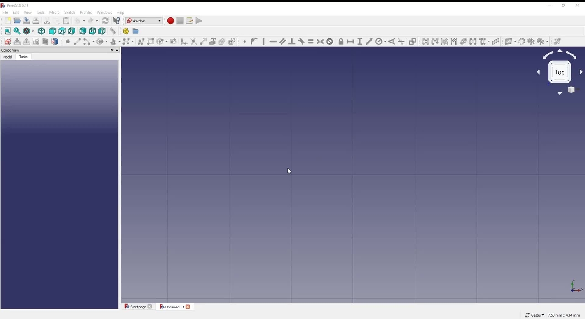585x319 pixels.
Task: Save the current document
Action: coord(27,21)
